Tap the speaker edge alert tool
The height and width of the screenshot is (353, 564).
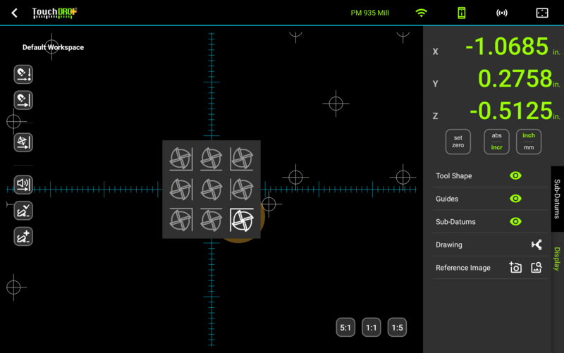pyautogui.click(x=23, y=185)
